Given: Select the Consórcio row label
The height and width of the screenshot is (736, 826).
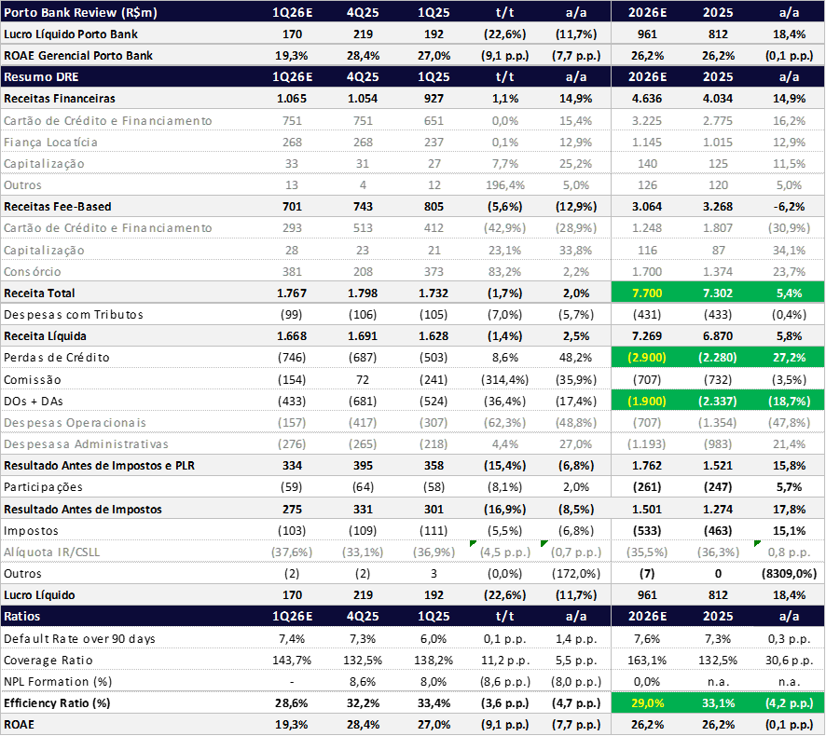Looking at the screenshot, I should 33,271.
